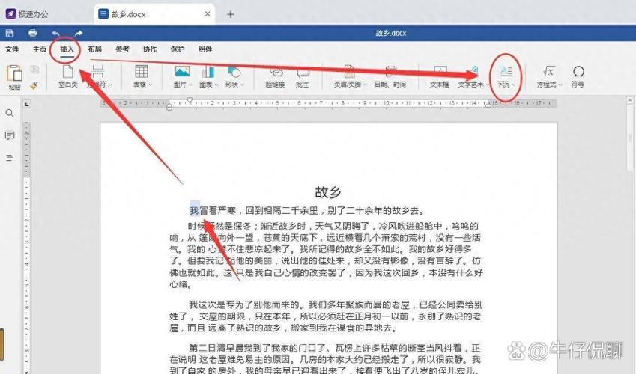Image resolution: width=636 pixels, height=374 pixels.
Task: Expand the 图表 dropdown arrow
Action: coord(216,85)
